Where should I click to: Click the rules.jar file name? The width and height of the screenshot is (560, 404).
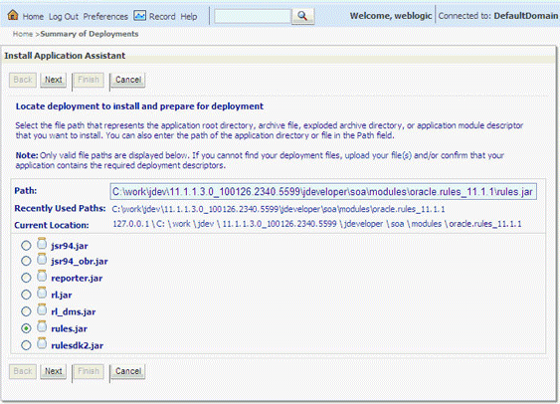pyautogui.click(x=70, y=328)
